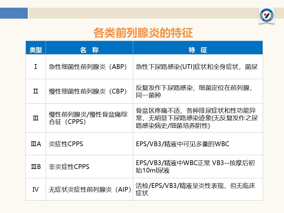Click the 特 征 column header
Viewport: 284px width, 213px height.
click(198, 48)
